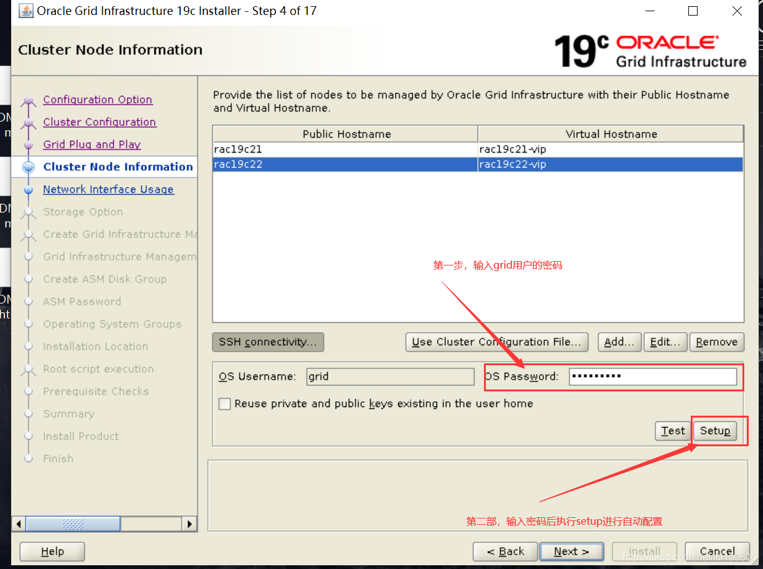Click the Operating System Groups step
Screen dimensions: 763x569
pyautogui.click(x=112, y=324)
